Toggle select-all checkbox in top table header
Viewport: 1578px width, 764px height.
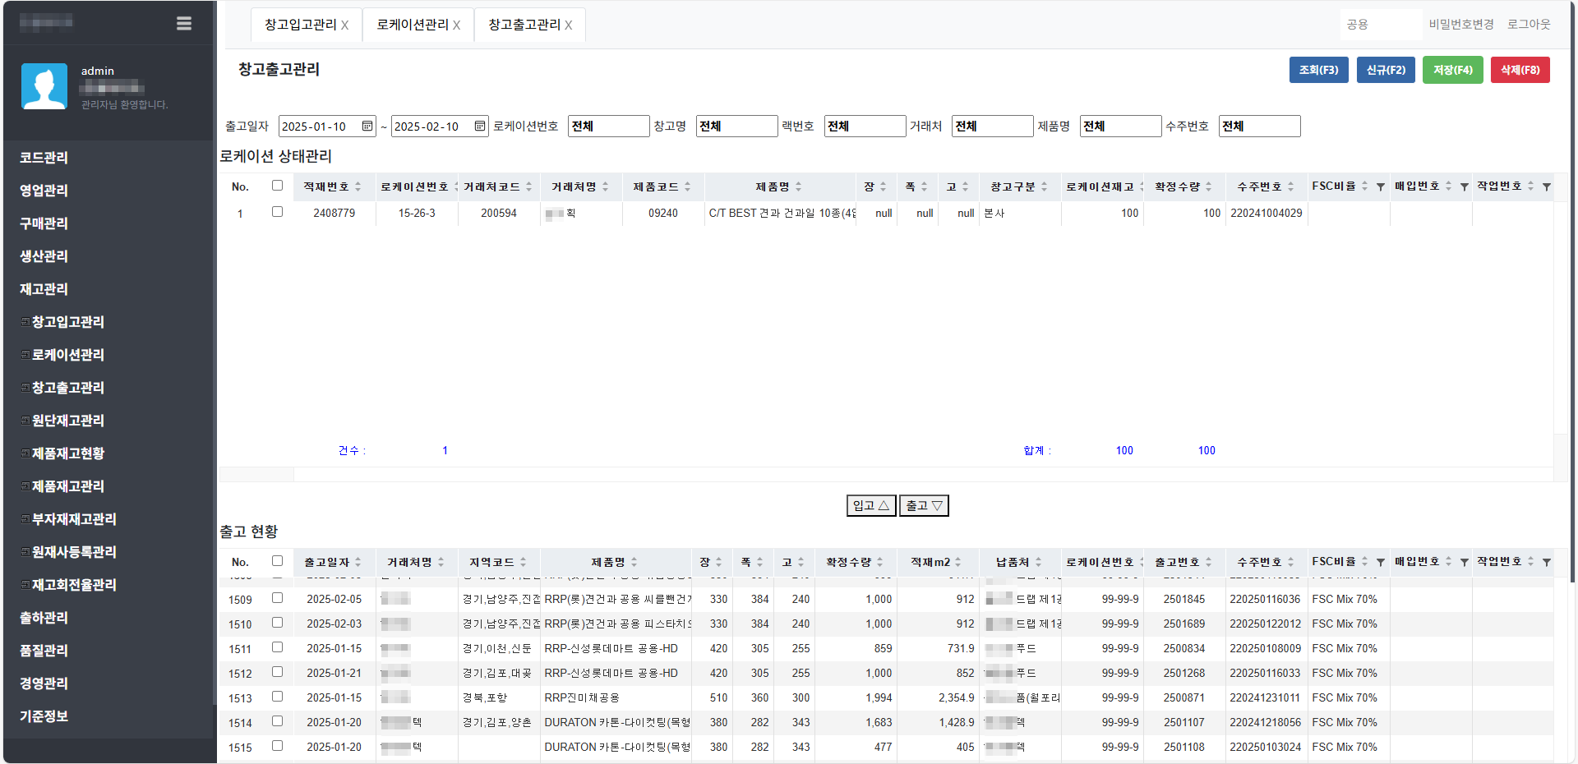tap(277, 186)
